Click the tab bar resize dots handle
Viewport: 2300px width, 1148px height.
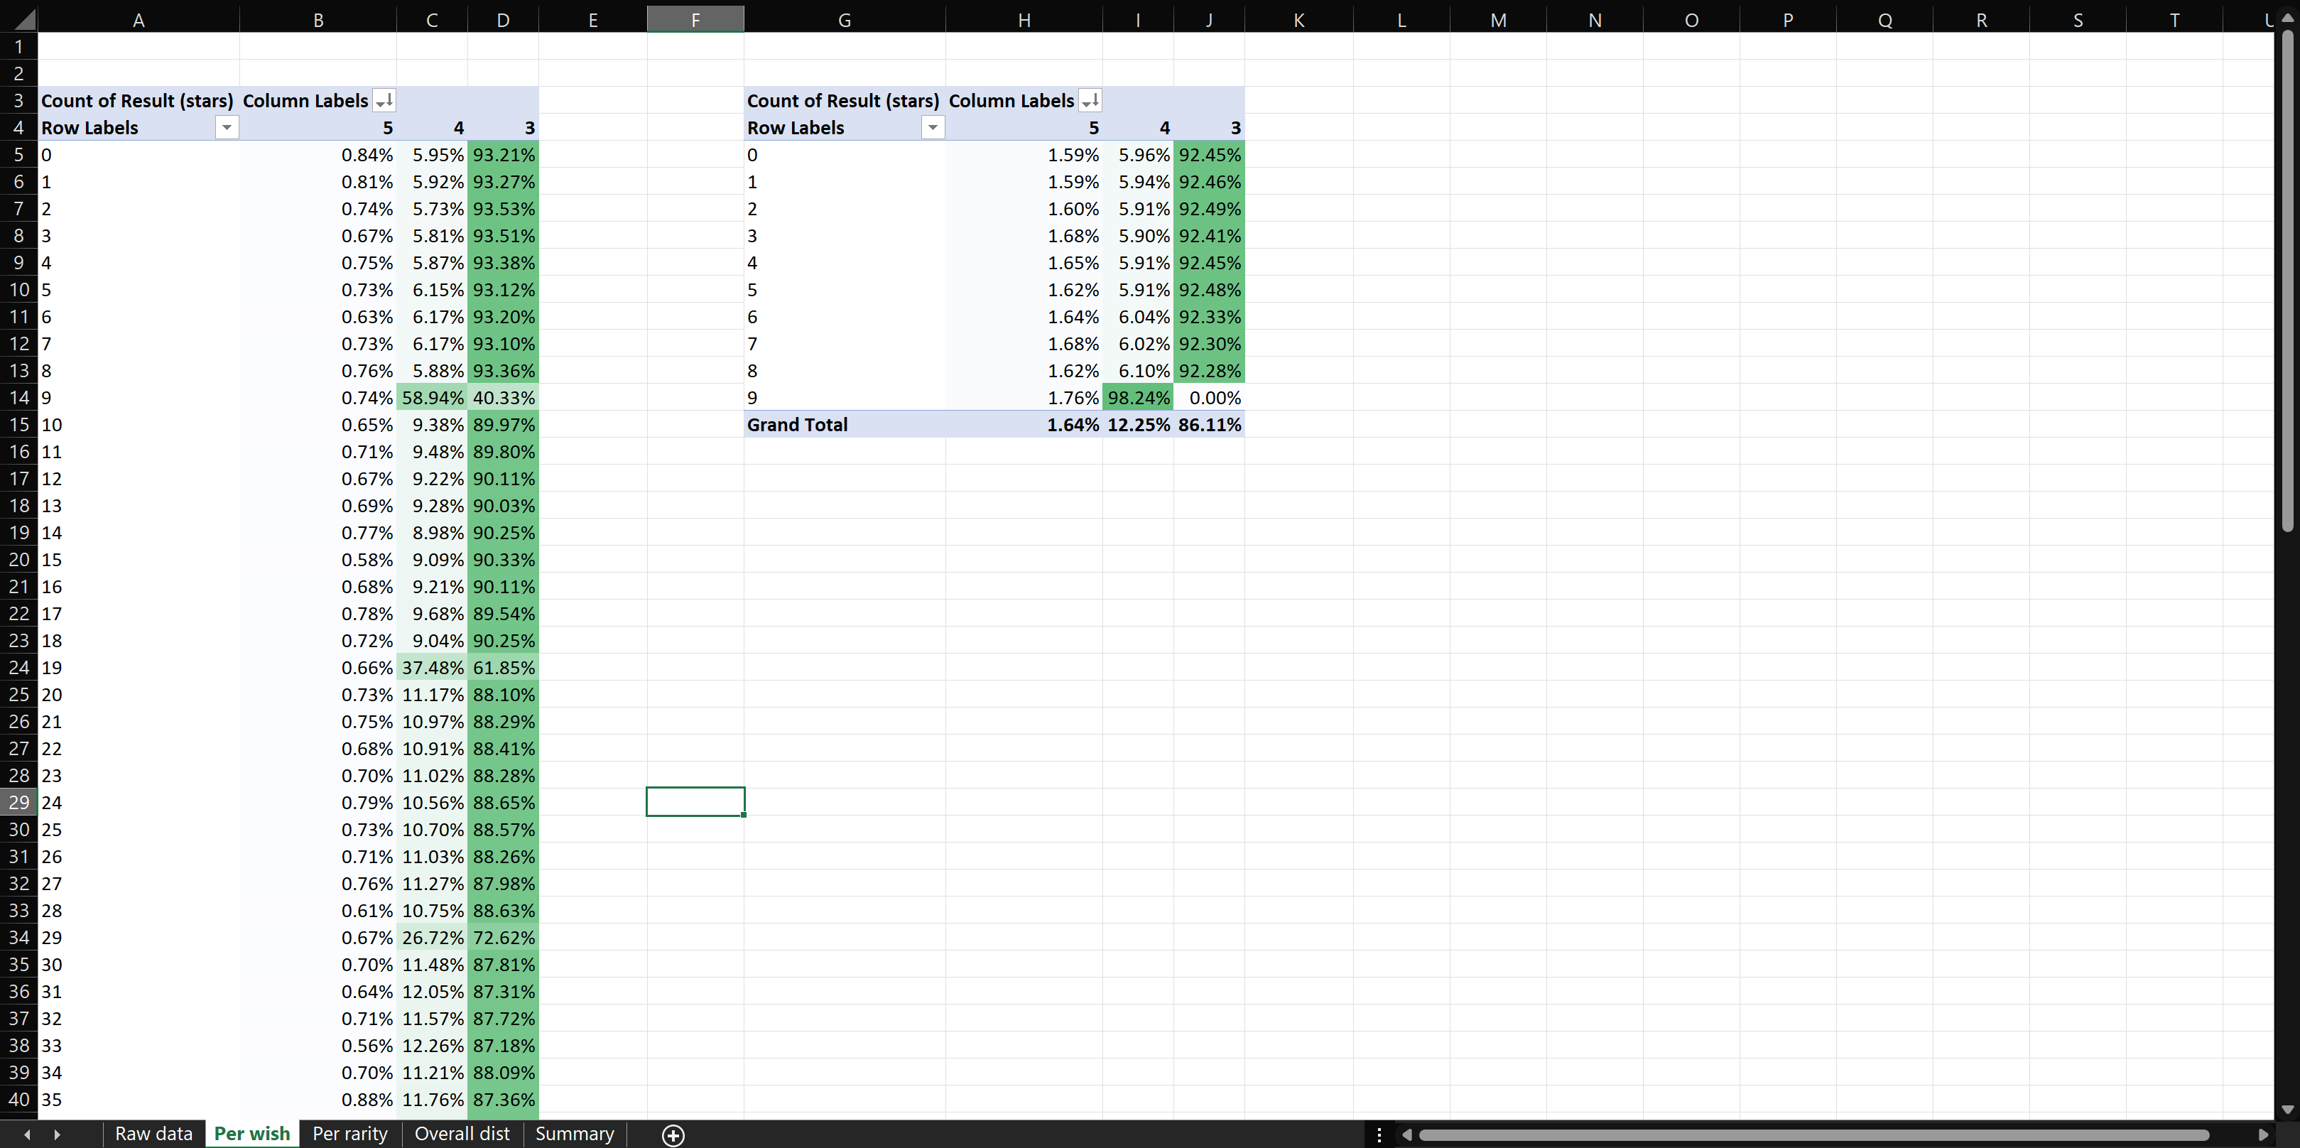(1379, 1135)
